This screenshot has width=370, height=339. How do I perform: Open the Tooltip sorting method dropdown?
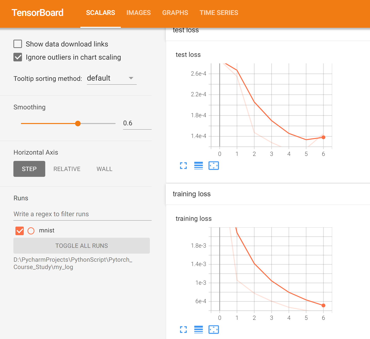[112, 78]
